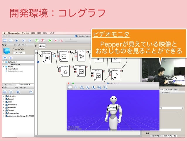Click the blue plus add-file icon
The image size is (187, 141).
point(5,58)
